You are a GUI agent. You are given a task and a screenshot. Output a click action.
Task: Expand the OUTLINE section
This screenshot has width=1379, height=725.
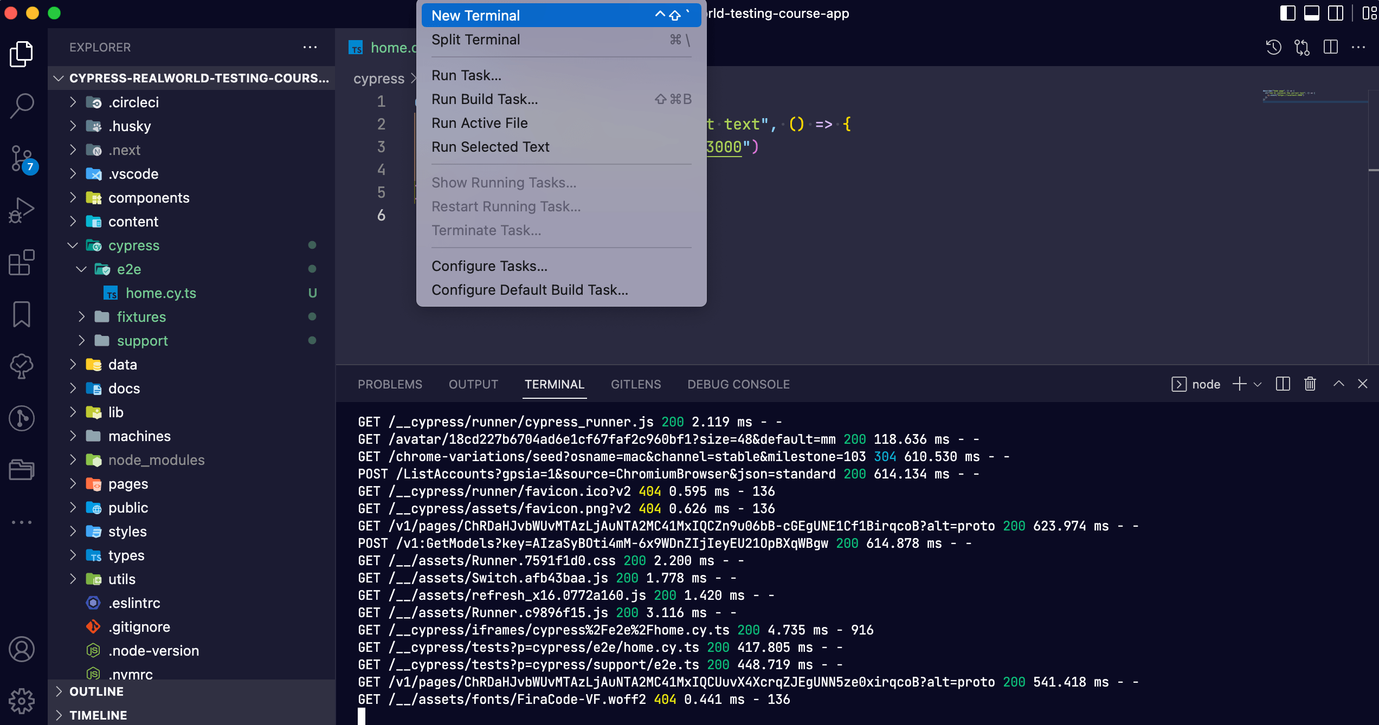(96, 691)
